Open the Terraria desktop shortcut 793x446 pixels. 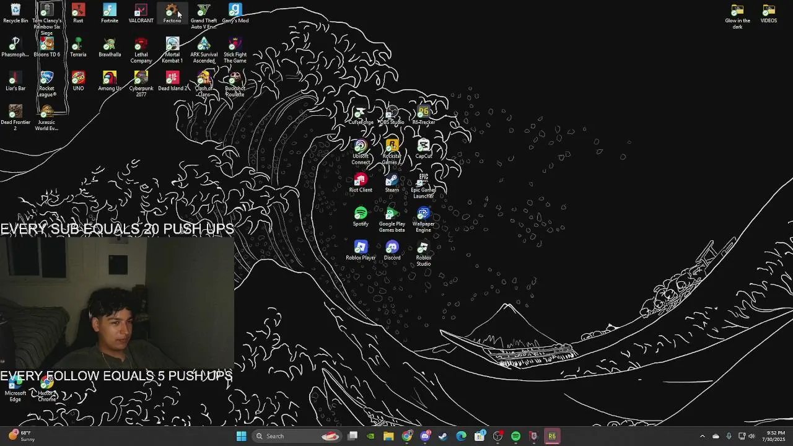pos(78,48)
